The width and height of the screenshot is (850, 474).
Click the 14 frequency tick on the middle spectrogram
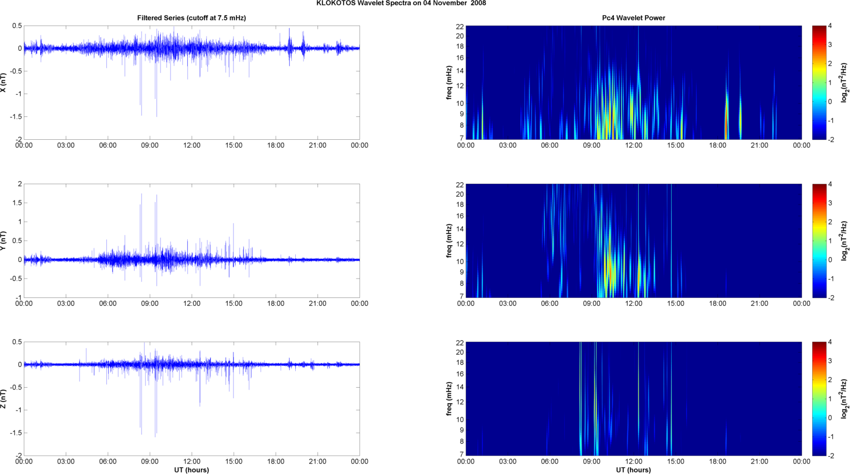tap(460, 229)
